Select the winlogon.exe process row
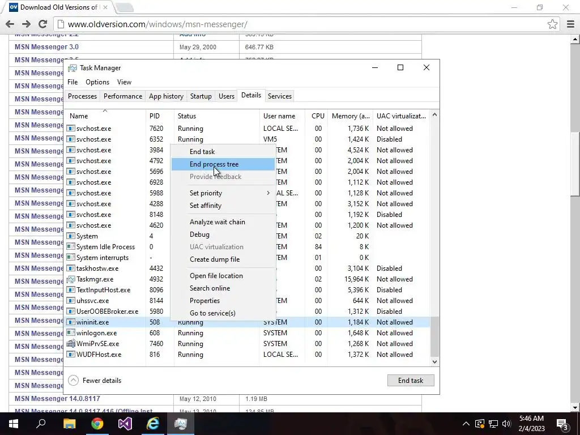 pyautogui.click(x=248, y=333)
